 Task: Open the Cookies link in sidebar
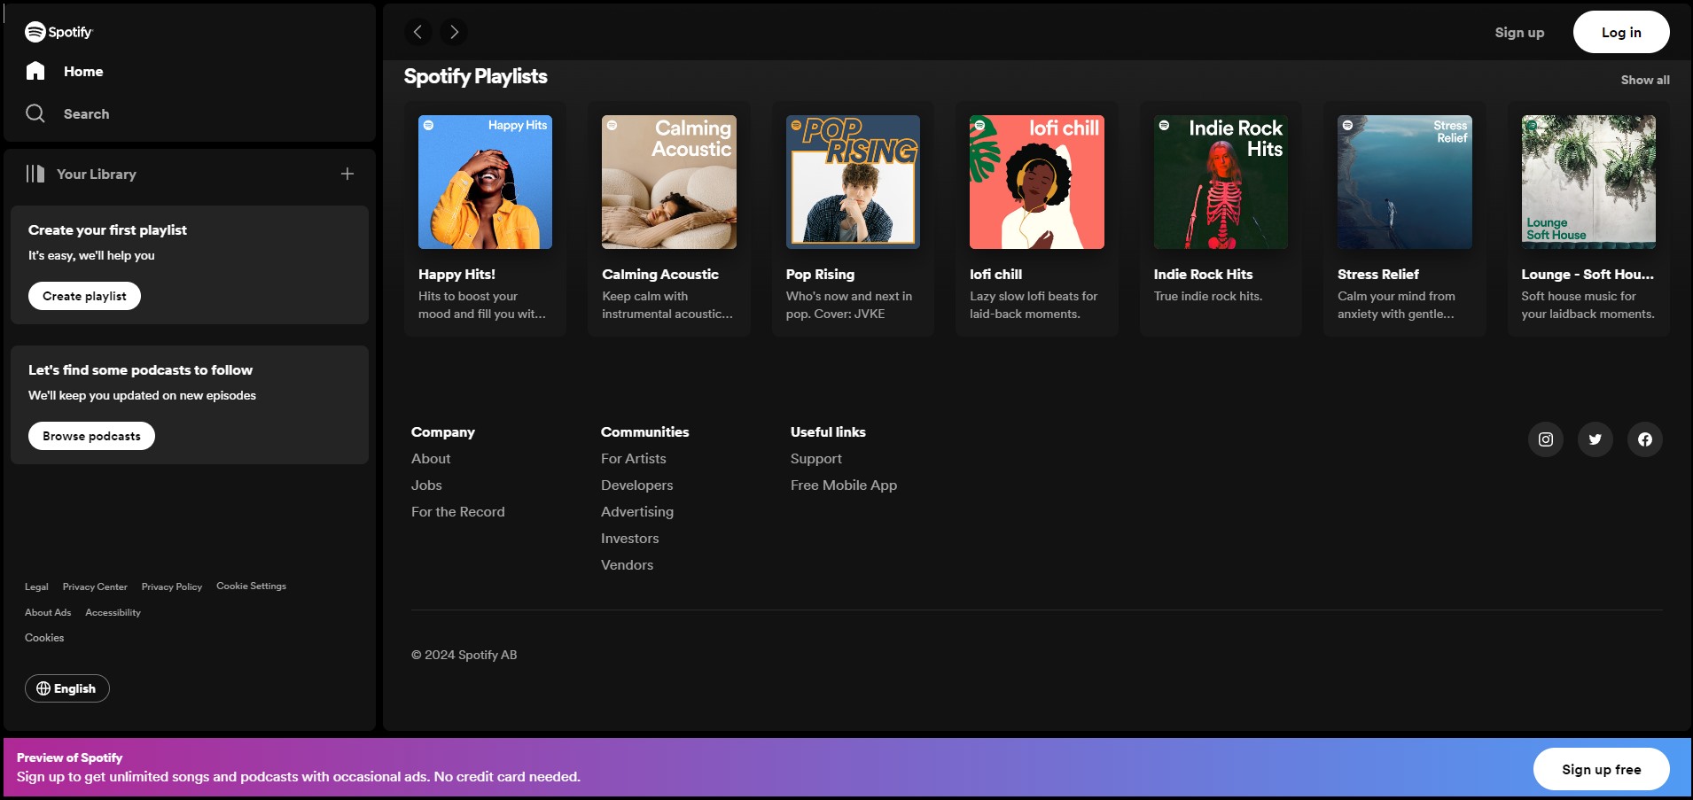[x=44, y=638]
